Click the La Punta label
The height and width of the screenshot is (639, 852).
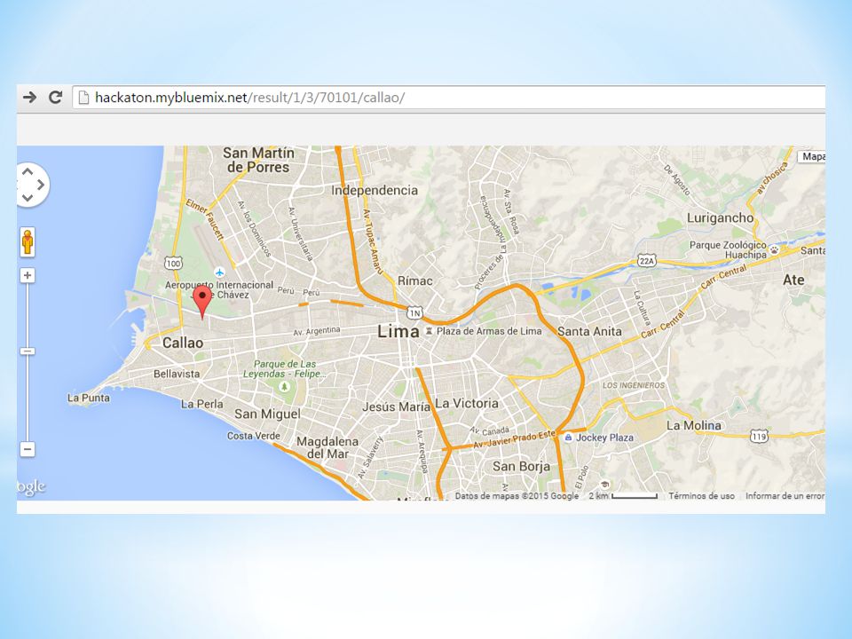(x=89, y=398)
